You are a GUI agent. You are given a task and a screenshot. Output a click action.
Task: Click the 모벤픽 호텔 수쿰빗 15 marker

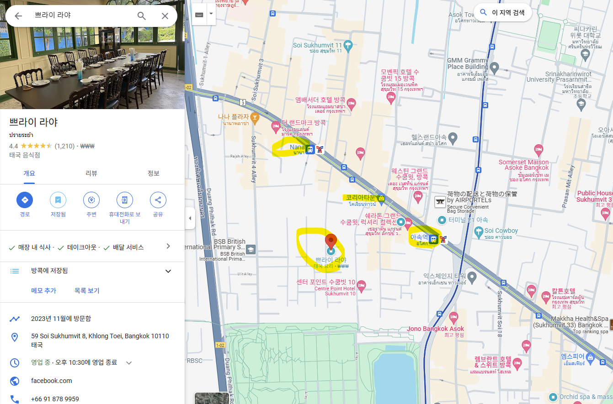click(x=390, y=97)
